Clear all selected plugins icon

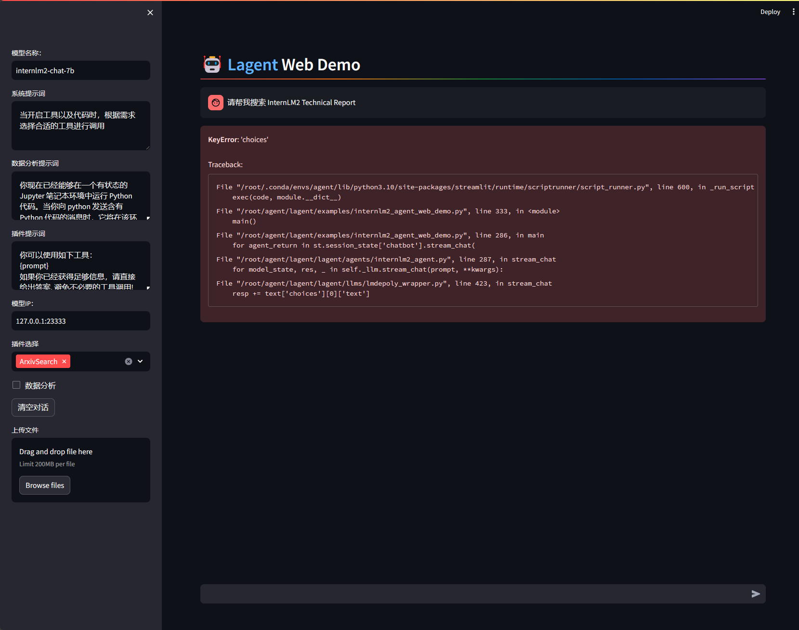[x=129, y=361]
